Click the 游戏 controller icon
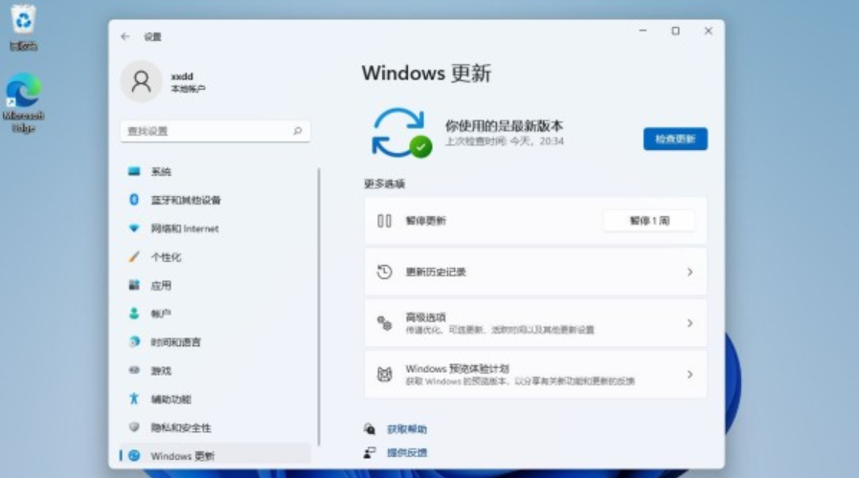Screen dimensions: 860x478 tap(134, 370)
